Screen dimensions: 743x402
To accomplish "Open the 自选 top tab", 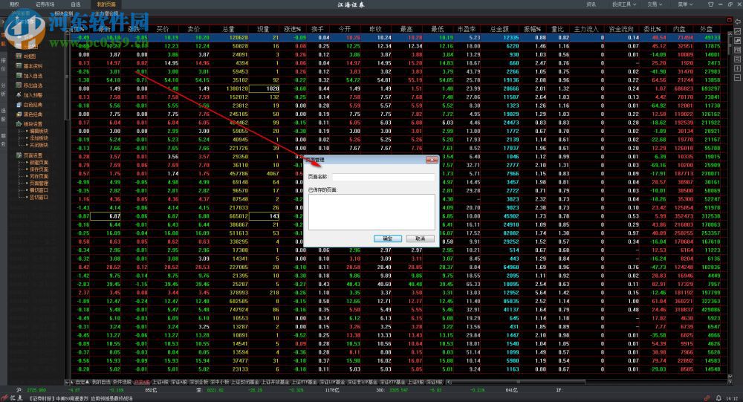I will click(76, 4).
